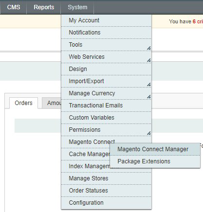Expand Manage Currency submenu arrow

point(148,97)
